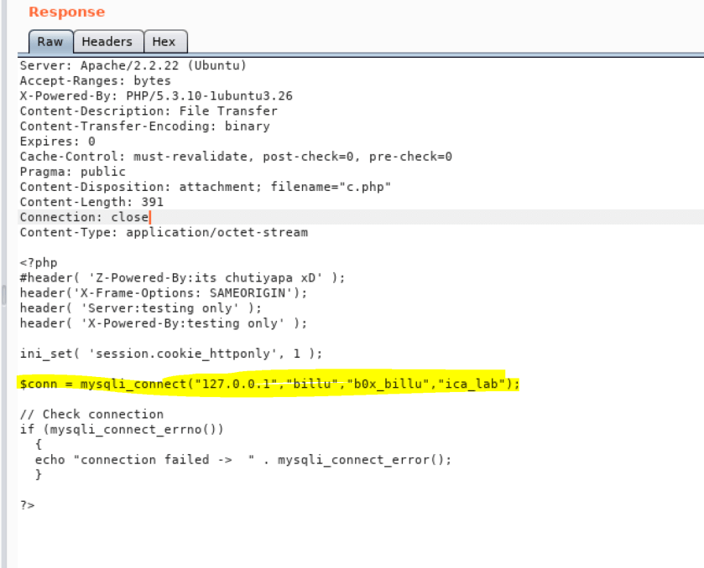The width and height of the screenshot is (704, 568).
Task: Click the '// Check connection' comment
Action: [x=91, y=414]
